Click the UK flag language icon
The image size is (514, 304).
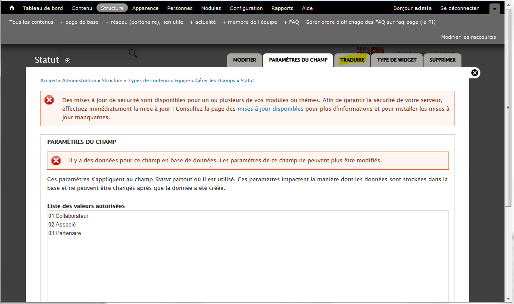[x=363, y=50]
